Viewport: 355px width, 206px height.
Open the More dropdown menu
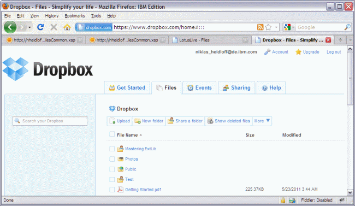pos(262,121)
